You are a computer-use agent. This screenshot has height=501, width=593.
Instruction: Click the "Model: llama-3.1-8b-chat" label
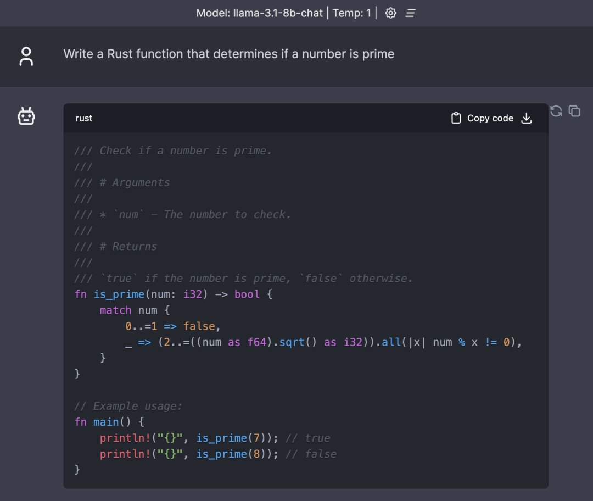click(x=259, y=13)
